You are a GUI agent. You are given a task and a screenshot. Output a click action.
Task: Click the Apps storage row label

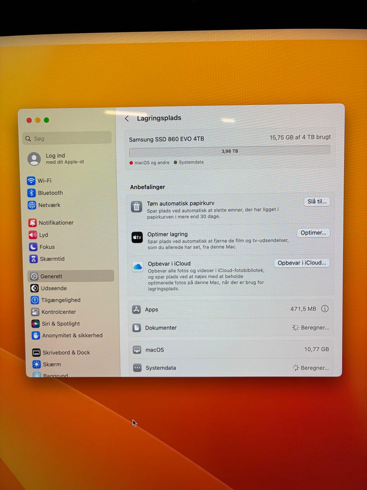pos(152,309)
